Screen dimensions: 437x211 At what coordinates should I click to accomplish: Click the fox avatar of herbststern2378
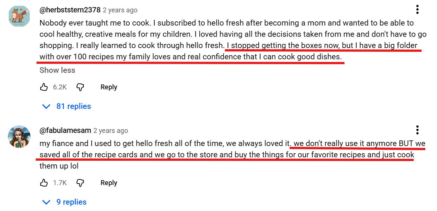pyautogui.click(x=19, y=17)
